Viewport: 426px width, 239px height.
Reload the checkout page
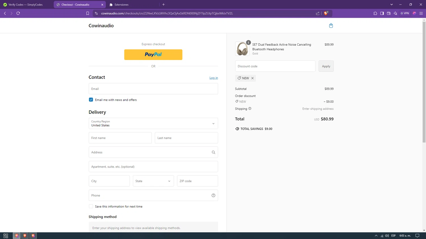[x=18, y=13]
